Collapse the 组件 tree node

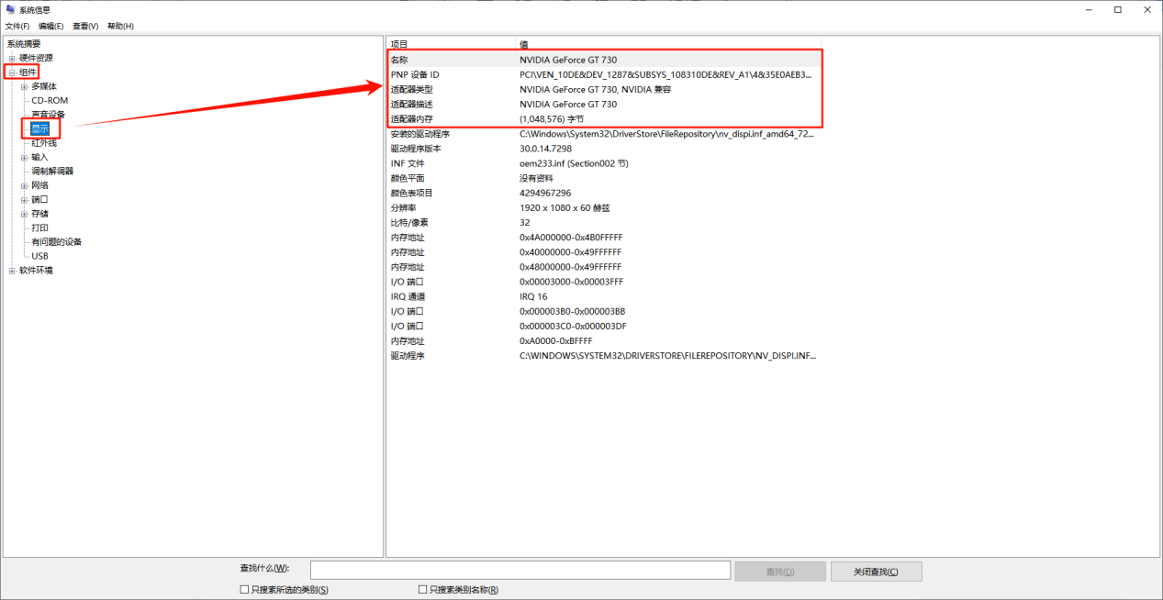12,72
